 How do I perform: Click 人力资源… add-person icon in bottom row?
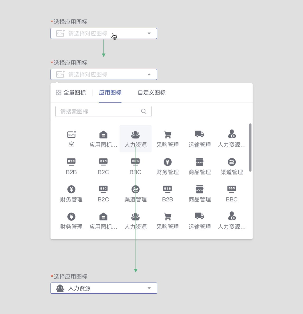coord(231,221)
